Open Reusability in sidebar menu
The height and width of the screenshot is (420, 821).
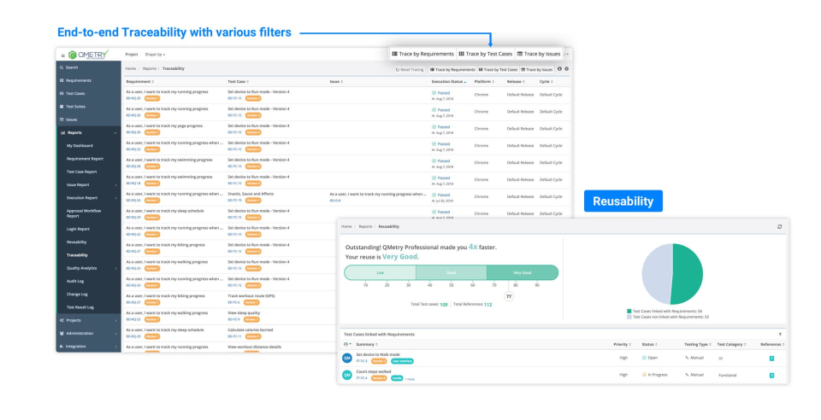[x=76, y=242]
